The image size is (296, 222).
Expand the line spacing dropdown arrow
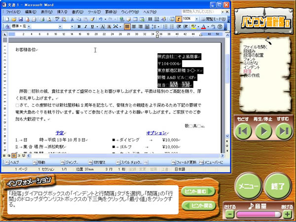coord(158,27)
